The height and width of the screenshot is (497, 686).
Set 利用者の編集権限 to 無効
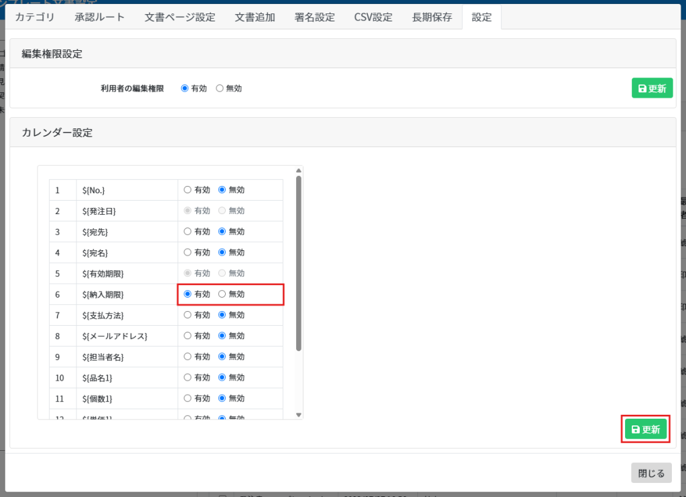(x=220, y=88)
